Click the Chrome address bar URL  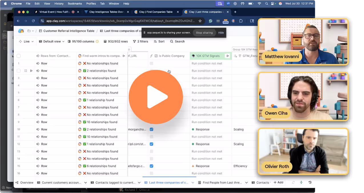(121, 21)
